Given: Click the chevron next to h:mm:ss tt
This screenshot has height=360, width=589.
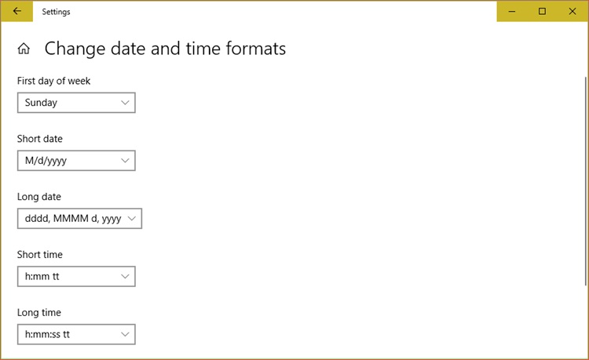Looking at the screenshot, I should click(x=126, y=335).
